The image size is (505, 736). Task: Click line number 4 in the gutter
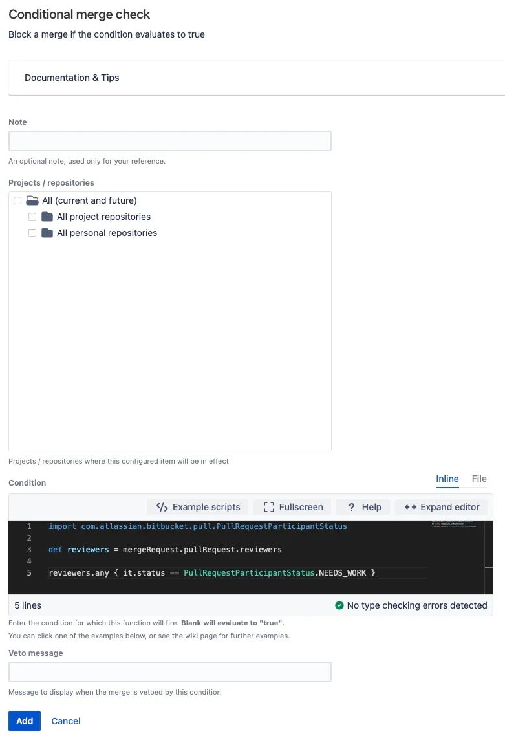pos(29,561)
